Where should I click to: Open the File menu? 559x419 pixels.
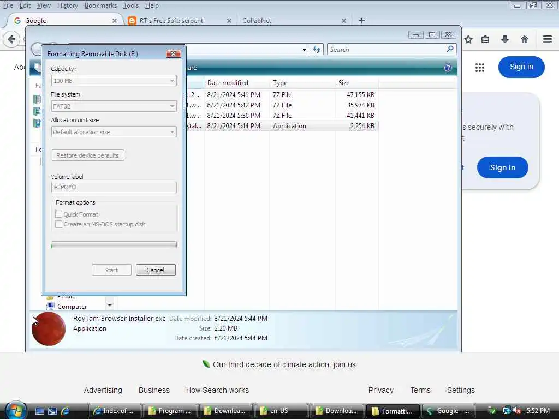(8, 5)
